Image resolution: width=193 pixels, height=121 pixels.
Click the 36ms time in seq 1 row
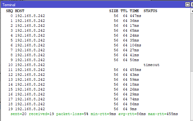(x=134, y=21)
